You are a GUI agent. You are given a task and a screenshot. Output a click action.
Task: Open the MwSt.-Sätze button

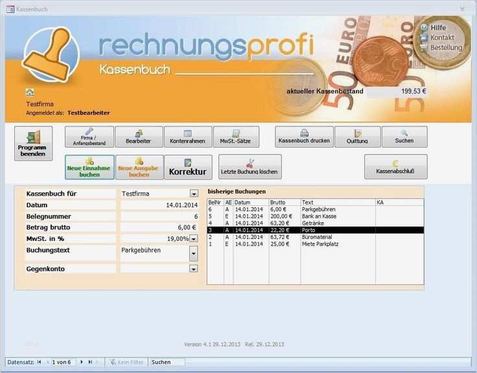pyautogui.click(x=236, y=137)
